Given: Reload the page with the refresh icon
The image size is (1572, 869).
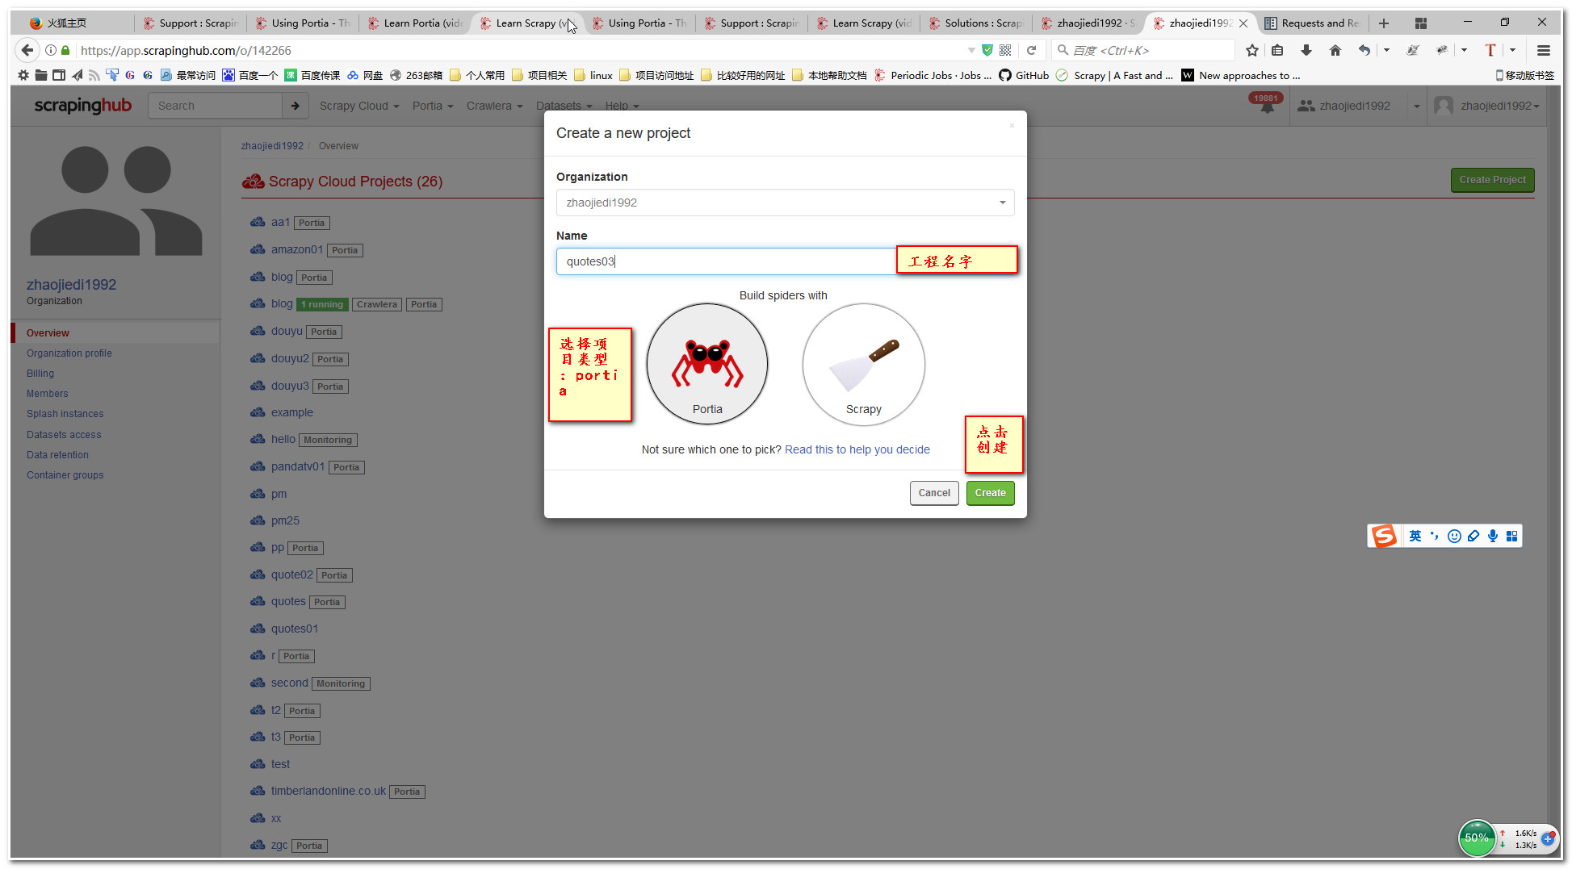Looking at the screenshot, I should coord(1031,50).
